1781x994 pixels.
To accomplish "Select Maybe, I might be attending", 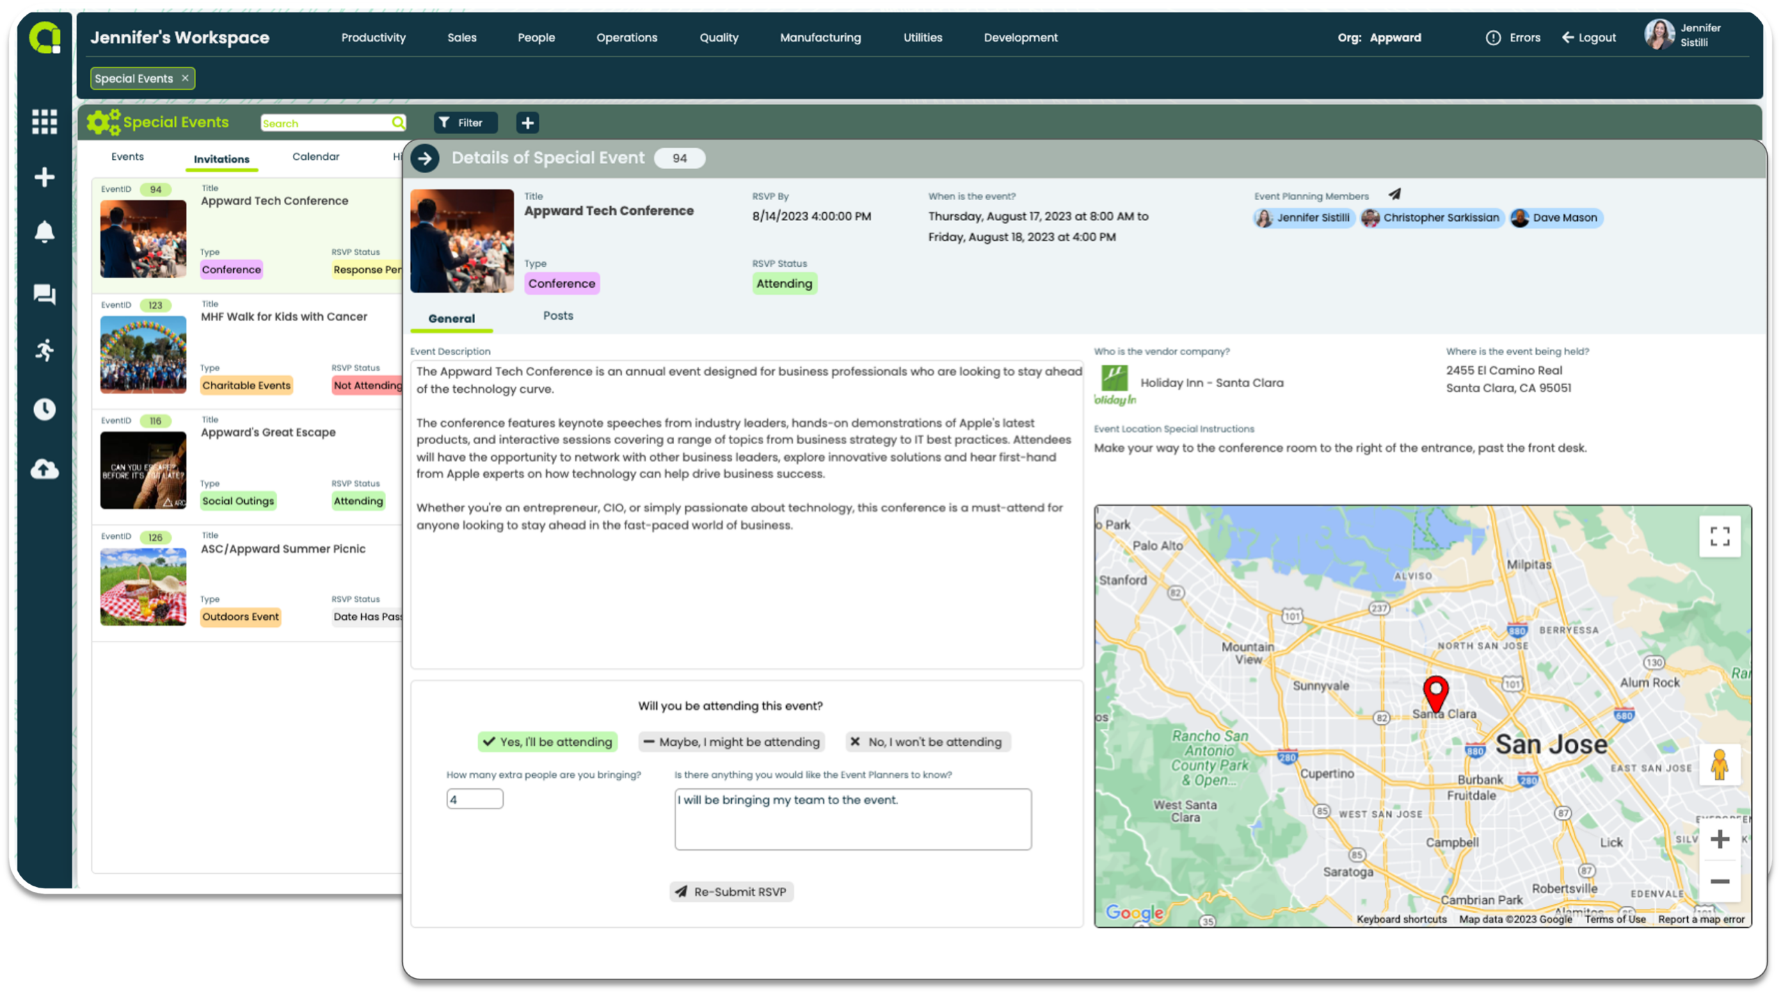I will click(731, 741).
